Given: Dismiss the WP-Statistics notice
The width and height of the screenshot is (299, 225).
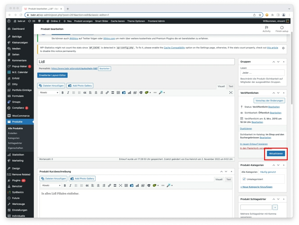Looking at the screenshot, I should (x=283, y=48).
